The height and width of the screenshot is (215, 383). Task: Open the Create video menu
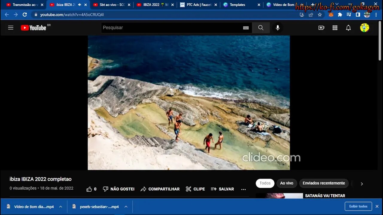[x=321, y=28]
